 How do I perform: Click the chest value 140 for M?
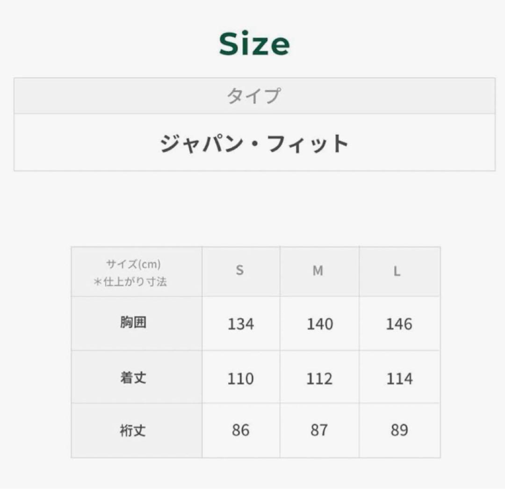click(x=319, y=324)
